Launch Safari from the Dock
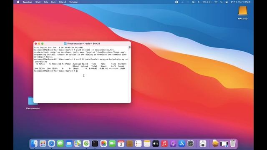267x150 pixels. pyautogui.click(x=51, y=143)
